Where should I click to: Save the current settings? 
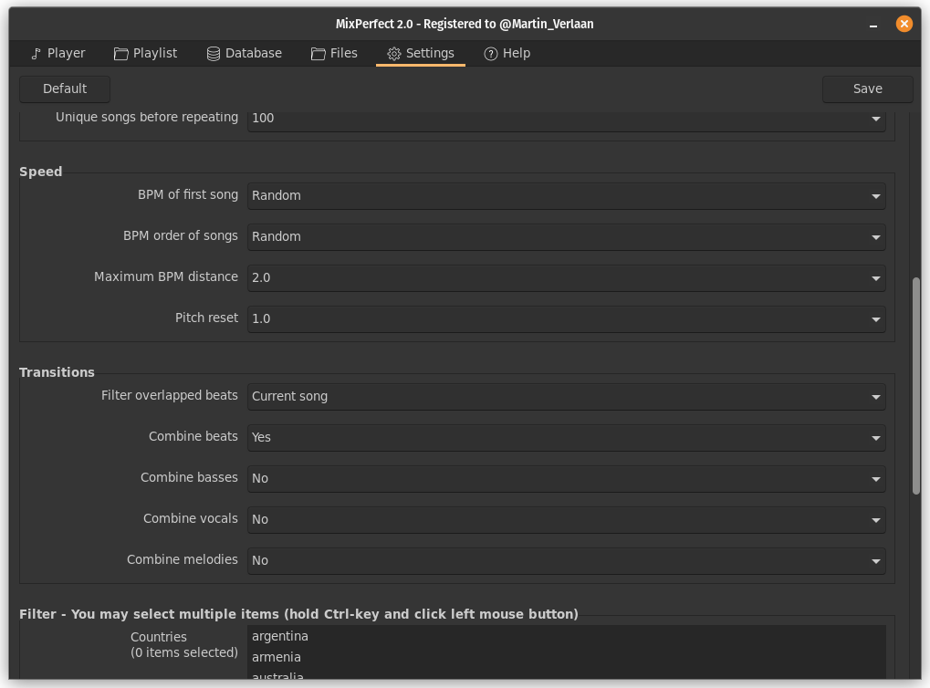click(867, 89)
